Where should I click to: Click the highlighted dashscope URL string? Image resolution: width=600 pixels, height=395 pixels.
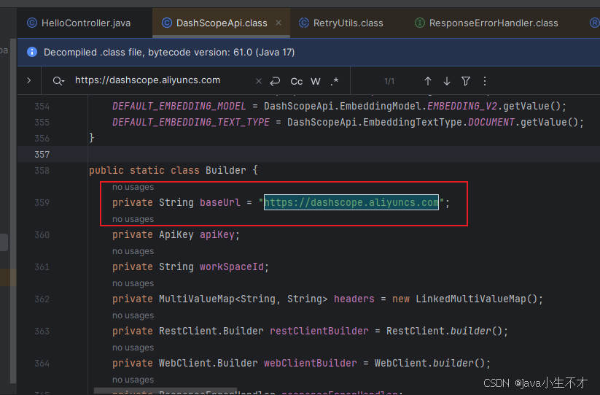(351, 202)
